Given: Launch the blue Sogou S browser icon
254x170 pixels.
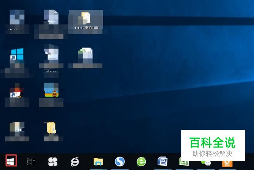Looking at the screenshot, I should [120, 162].
